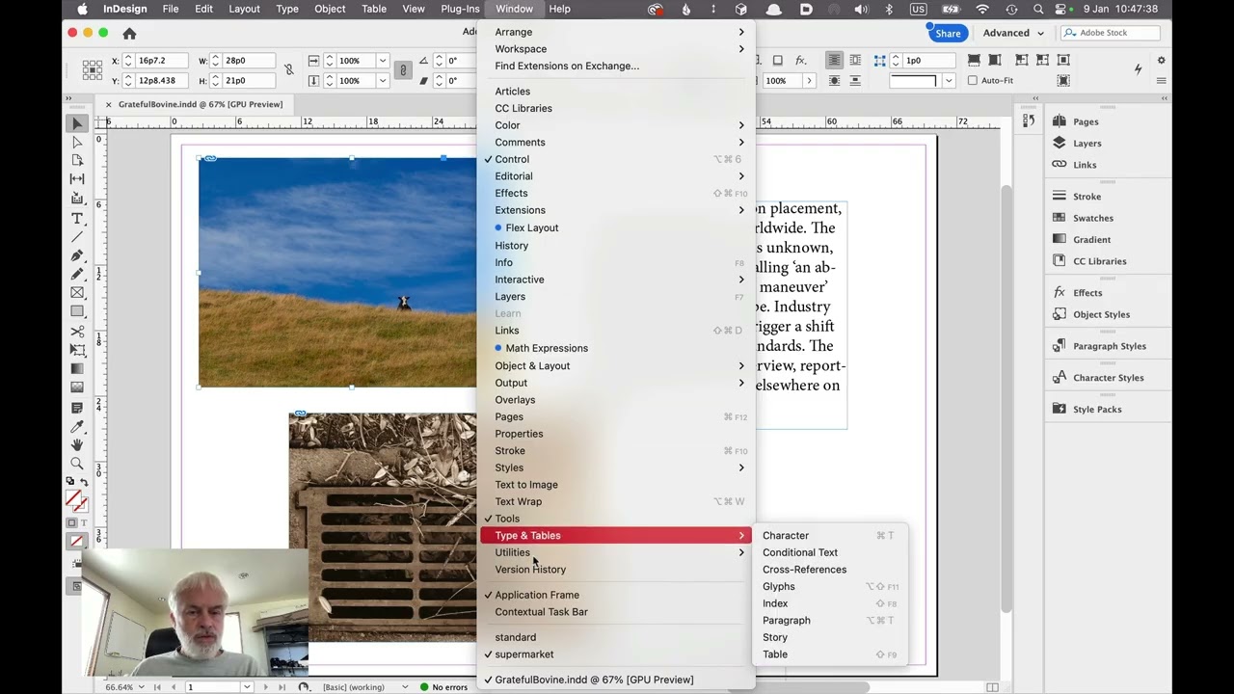Select the Gap tool

tap(77, 179)
